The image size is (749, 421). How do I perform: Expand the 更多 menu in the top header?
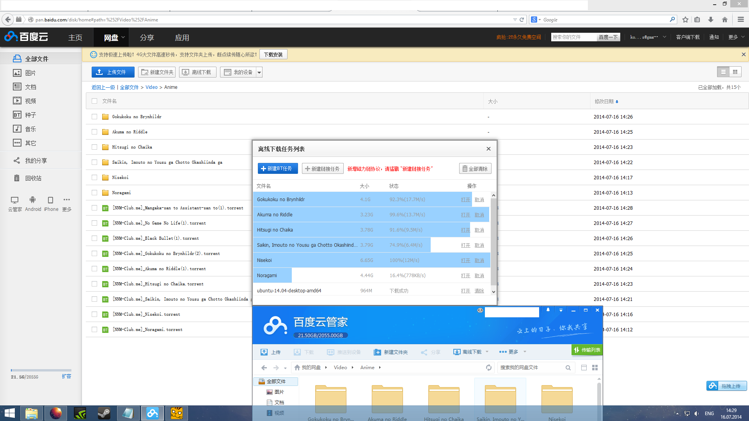pos(737,37)
